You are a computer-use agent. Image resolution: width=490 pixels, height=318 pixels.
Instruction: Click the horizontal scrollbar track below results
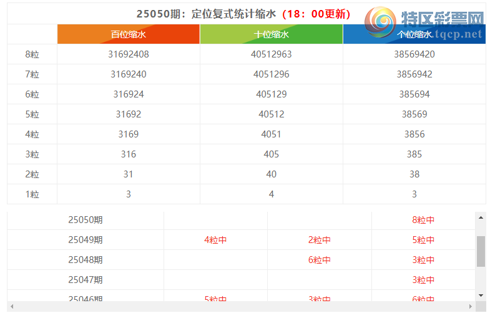tap(241, 307)
